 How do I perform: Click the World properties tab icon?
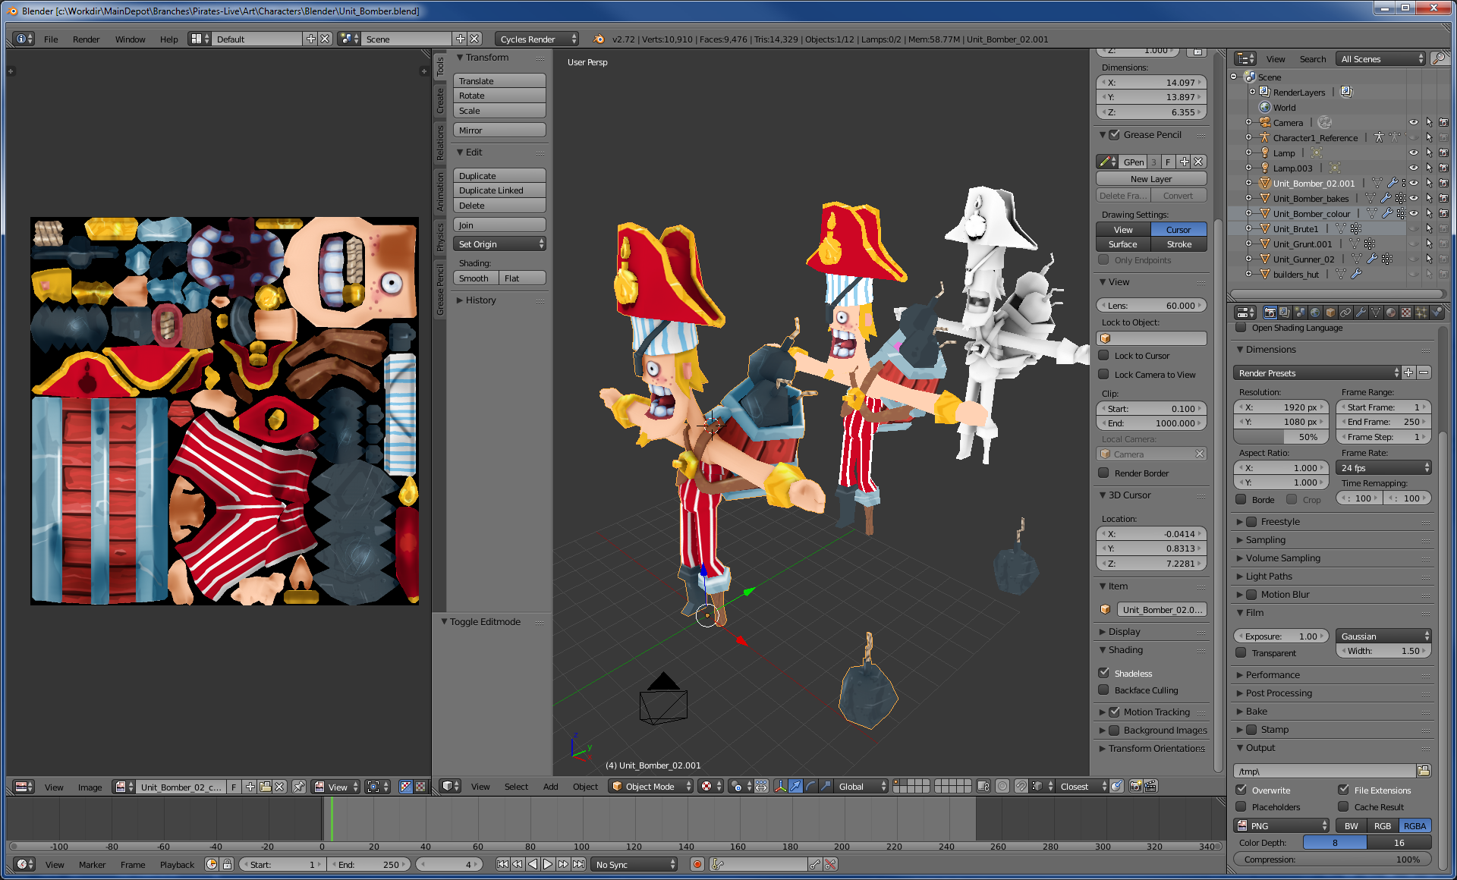[1315, 313]
